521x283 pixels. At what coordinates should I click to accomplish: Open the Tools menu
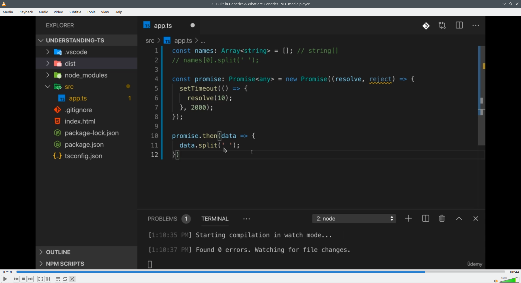coord(91,12)
